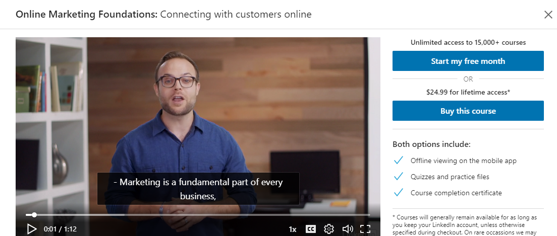Click the 0:01 / 1:12 time display
557x236 pixels.
tap(60, 229)
